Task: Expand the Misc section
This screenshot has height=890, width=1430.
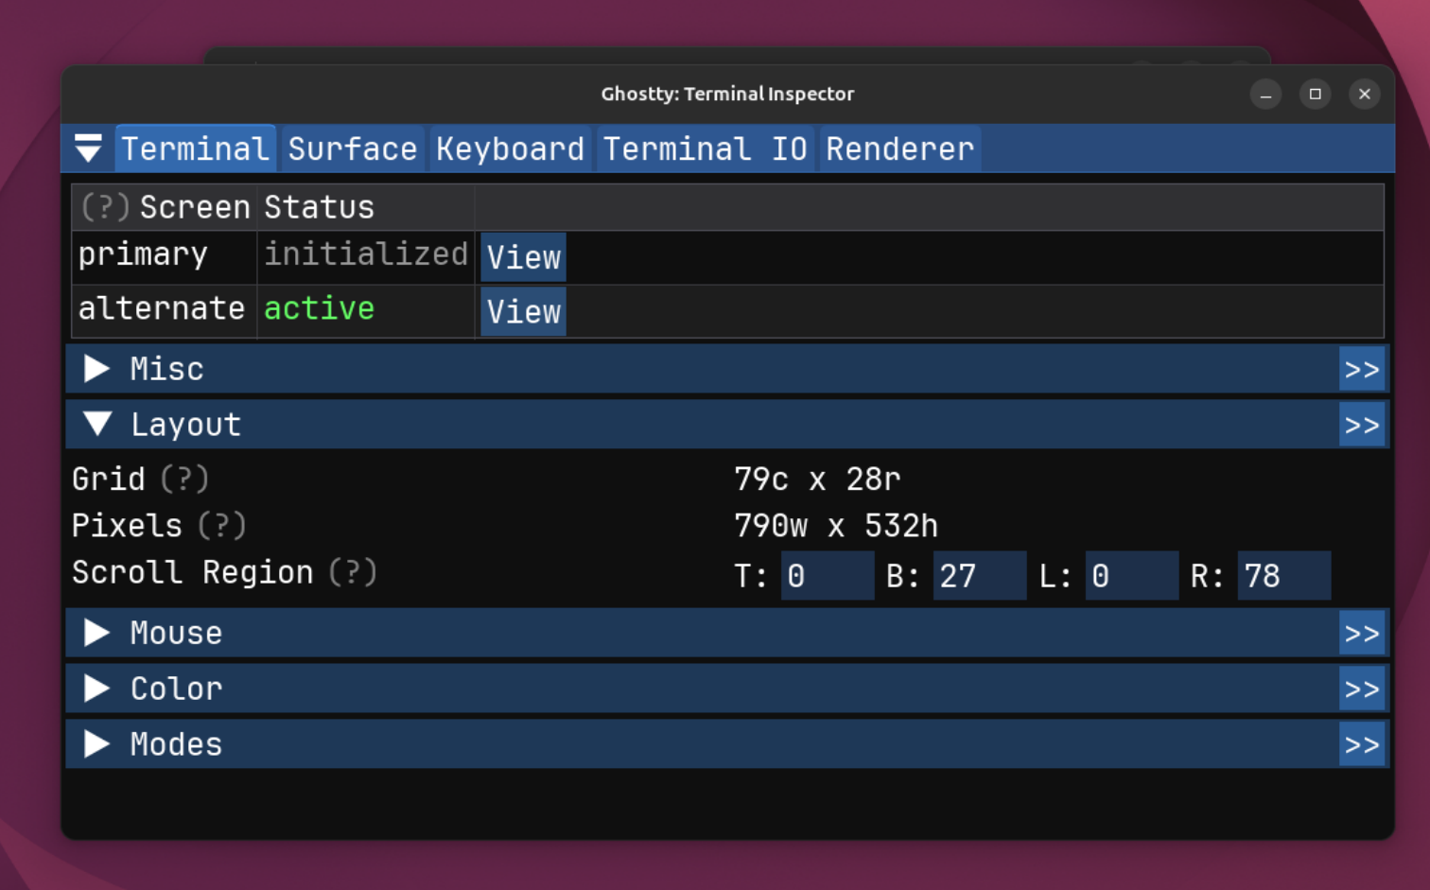Action: [96, 369]
